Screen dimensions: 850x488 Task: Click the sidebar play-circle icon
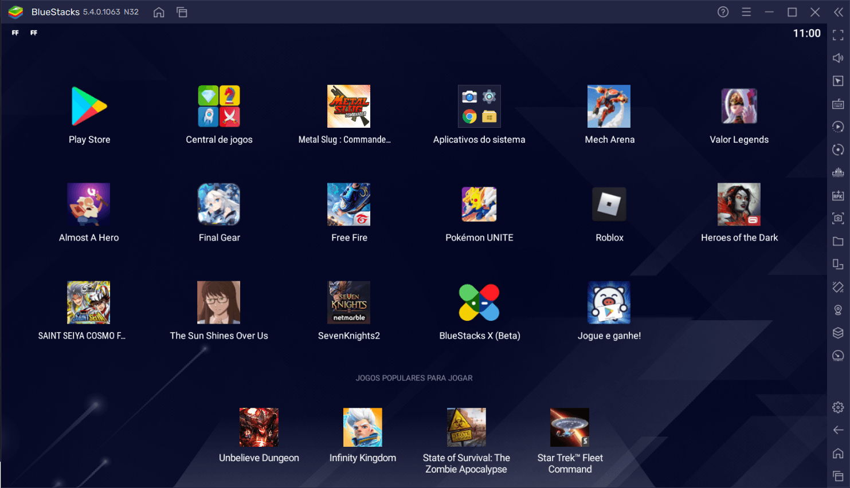click(838, 127)
